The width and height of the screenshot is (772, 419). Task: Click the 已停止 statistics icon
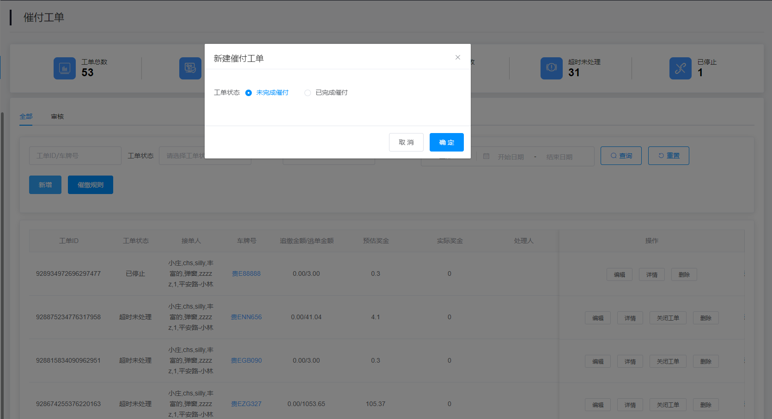(x=680, y=68)
